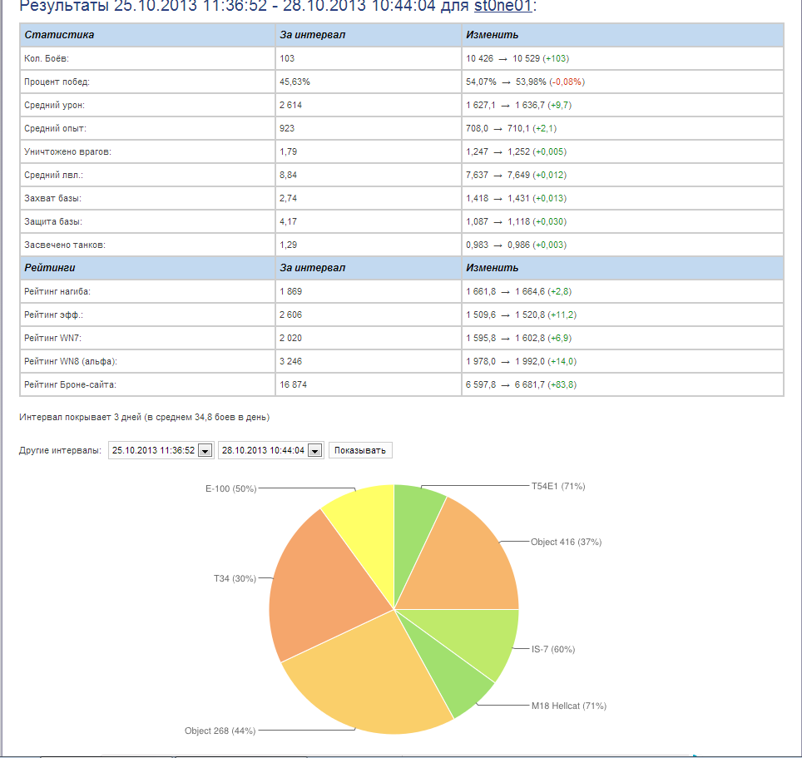Click the Статистика column header
This screenshot has height=758, width=802.
point(59,35)
